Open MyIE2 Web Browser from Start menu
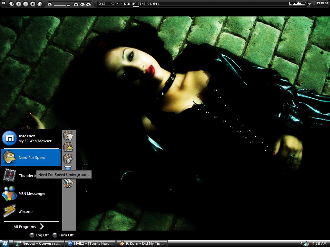This screenshot has height=247, width=330. point(31,138)
